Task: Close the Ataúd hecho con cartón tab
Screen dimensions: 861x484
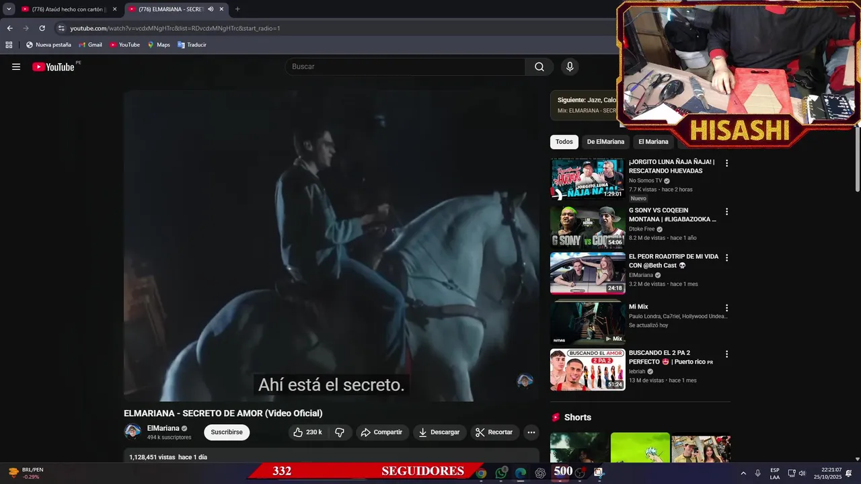Action: tap(114, 9)
